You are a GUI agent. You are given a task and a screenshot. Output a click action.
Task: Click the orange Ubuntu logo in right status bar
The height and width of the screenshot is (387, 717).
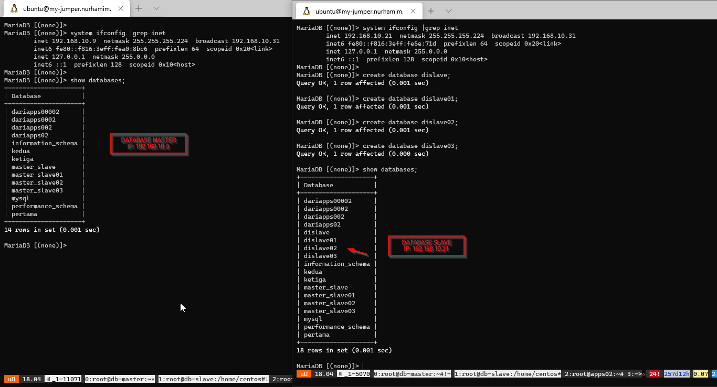point(304,374)
